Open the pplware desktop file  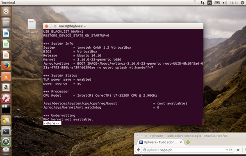pos(32,26)
